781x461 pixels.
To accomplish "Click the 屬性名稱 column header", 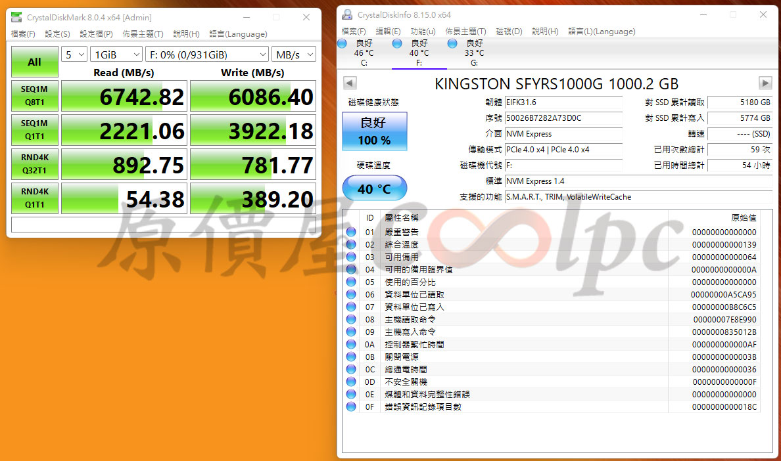I will pyautogui.click(x=524, y=218).
